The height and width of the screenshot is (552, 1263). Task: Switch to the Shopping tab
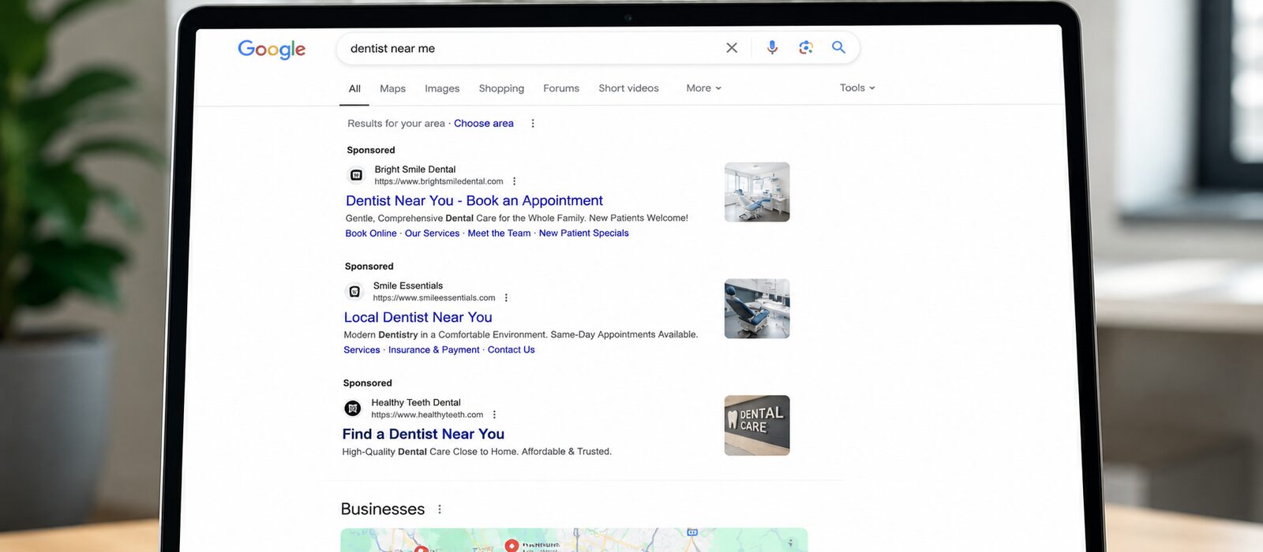501,88
